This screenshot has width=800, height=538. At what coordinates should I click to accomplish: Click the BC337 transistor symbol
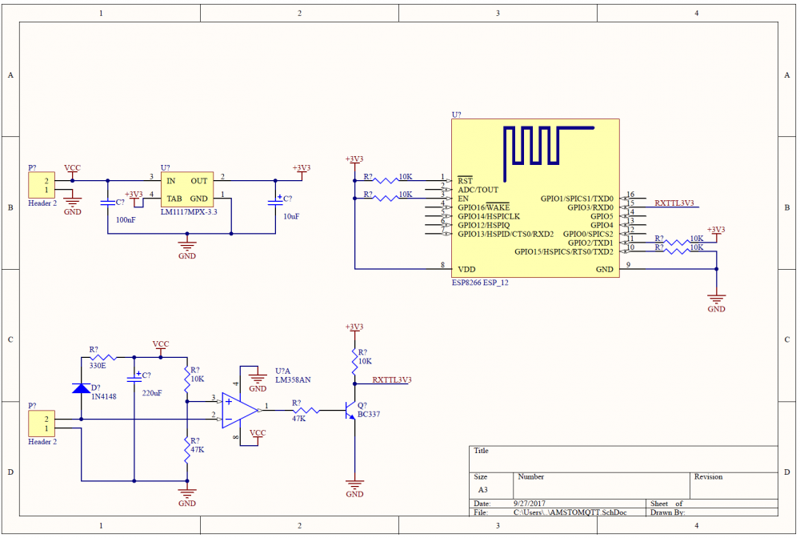pos(350,411)
